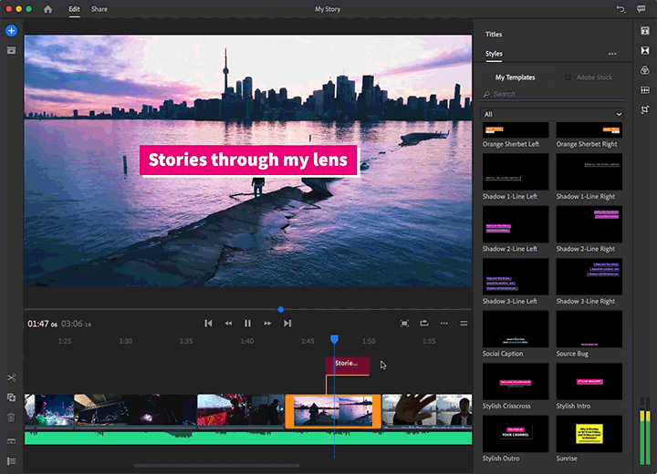Select the scissors split tool
The image size is (657, 474).
tap(11, 378)
